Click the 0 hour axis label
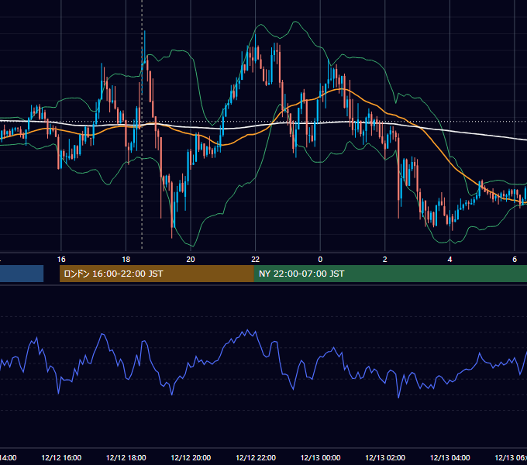This screenshot has width=527, height=465. (x=320, y=260)
